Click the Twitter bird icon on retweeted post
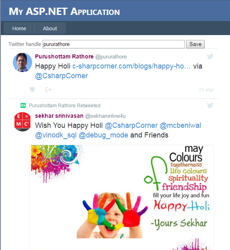The image size is (230, 250). (x=210, y=105)
